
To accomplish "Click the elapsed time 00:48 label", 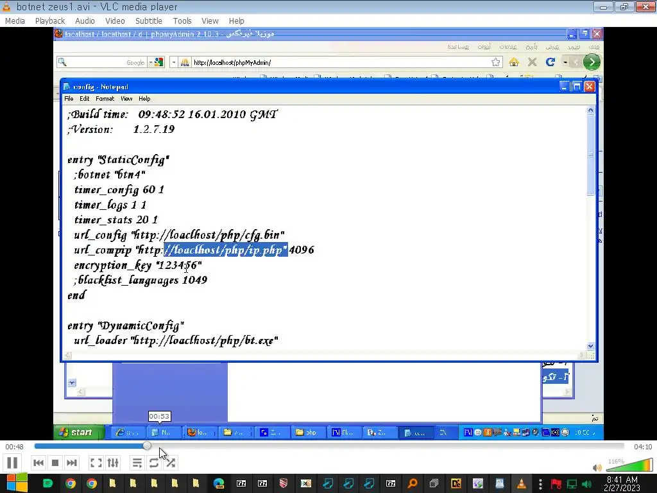I will [14, 447].
